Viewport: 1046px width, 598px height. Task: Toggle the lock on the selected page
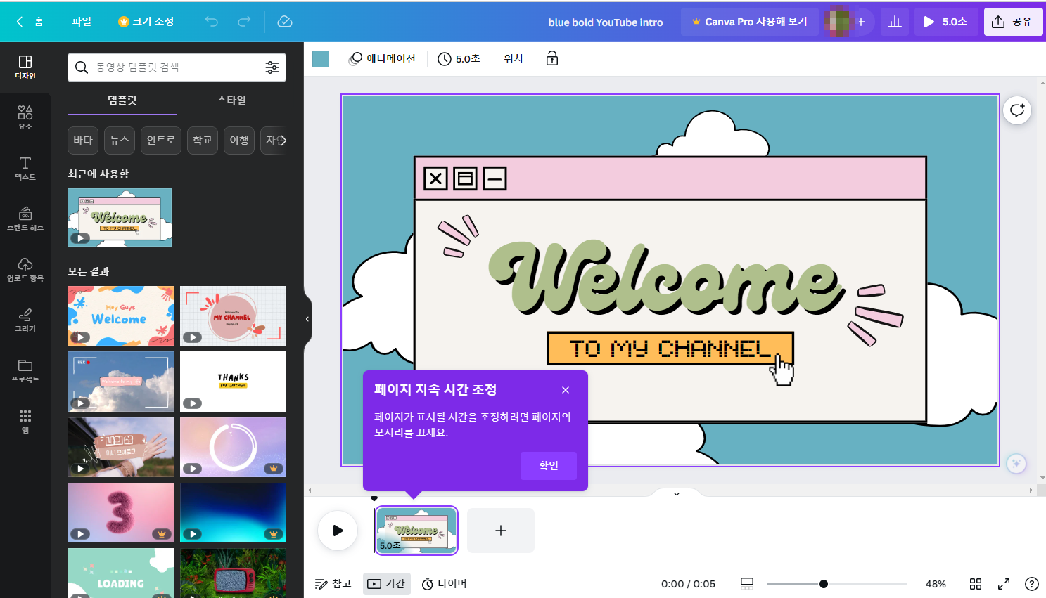click(x=552, y=58)
